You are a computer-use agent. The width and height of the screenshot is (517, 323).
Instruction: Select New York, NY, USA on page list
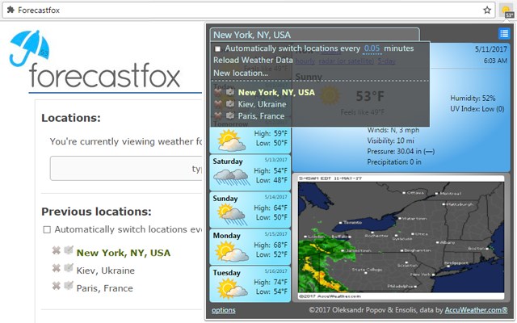point(124,253)
